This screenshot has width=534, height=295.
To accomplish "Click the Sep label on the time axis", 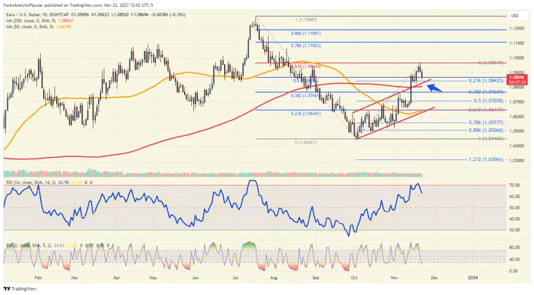I will coord(315,278).
